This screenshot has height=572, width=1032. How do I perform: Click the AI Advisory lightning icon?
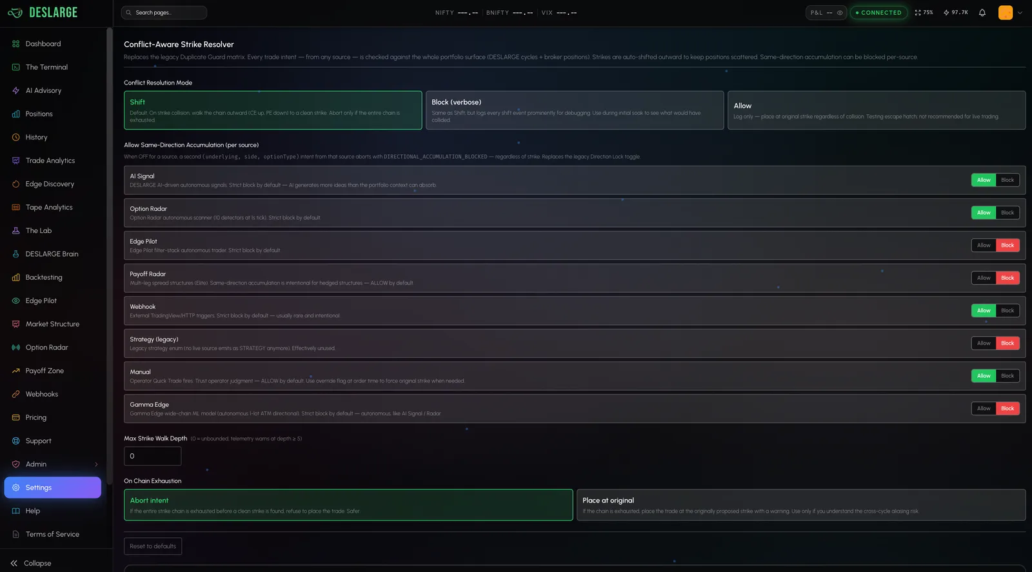pyautogui.click(x=16, y=90)
